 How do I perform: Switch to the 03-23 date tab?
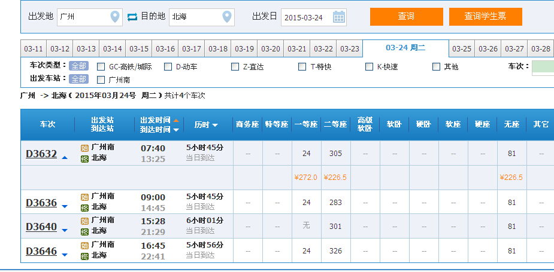click(349, 48)
